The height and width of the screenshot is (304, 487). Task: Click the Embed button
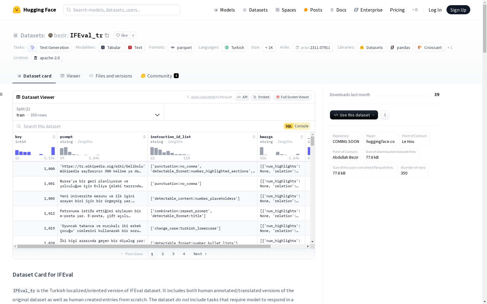point(261,97)
